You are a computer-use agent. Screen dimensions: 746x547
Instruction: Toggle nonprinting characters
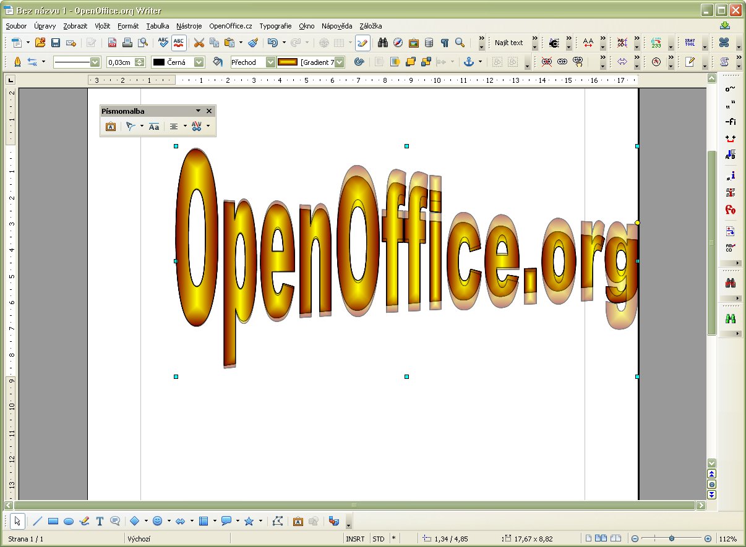[x=444, y=43]
